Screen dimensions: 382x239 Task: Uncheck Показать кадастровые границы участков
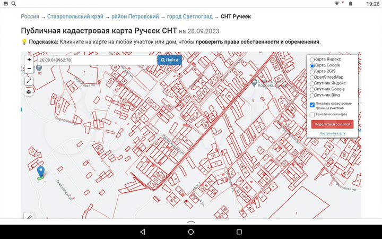click(312, 105)
